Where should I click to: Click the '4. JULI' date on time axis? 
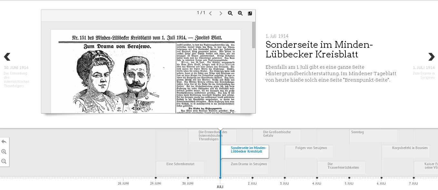coord(317,183)
